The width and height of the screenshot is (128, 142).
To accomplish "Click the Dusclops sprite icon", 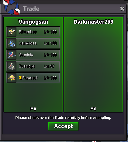I will tap(12, 66).
